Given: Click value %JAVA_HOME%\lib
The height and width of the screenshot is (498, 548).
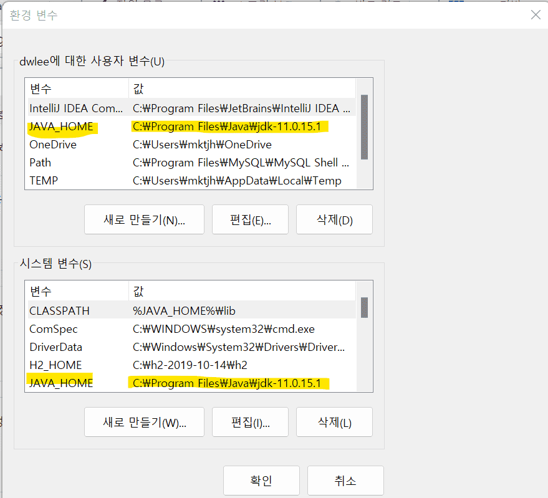Looking at the screenshot, I should [184, 310].
